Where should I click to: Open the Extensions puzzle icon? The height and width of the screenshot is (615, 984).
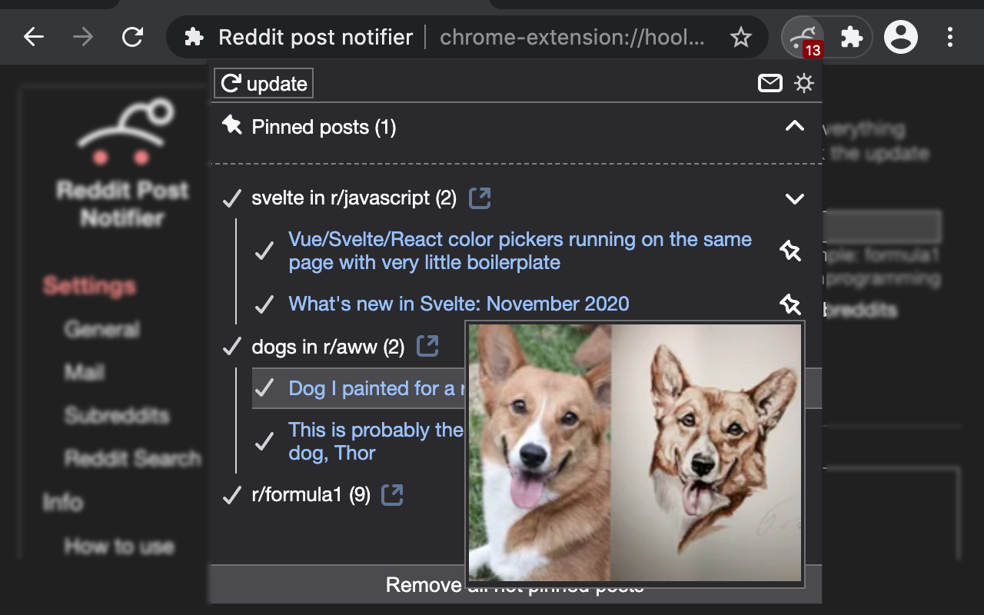coord(853,37)
